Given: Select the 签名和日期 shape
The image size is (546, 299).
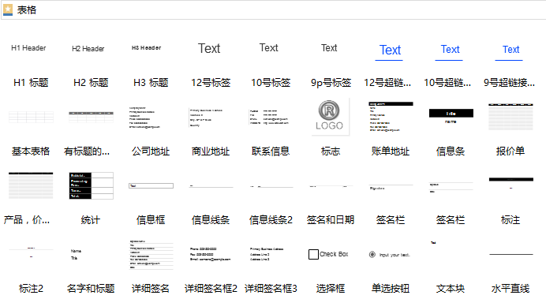Looking at the screenshot, I should (x=331, y=186).
